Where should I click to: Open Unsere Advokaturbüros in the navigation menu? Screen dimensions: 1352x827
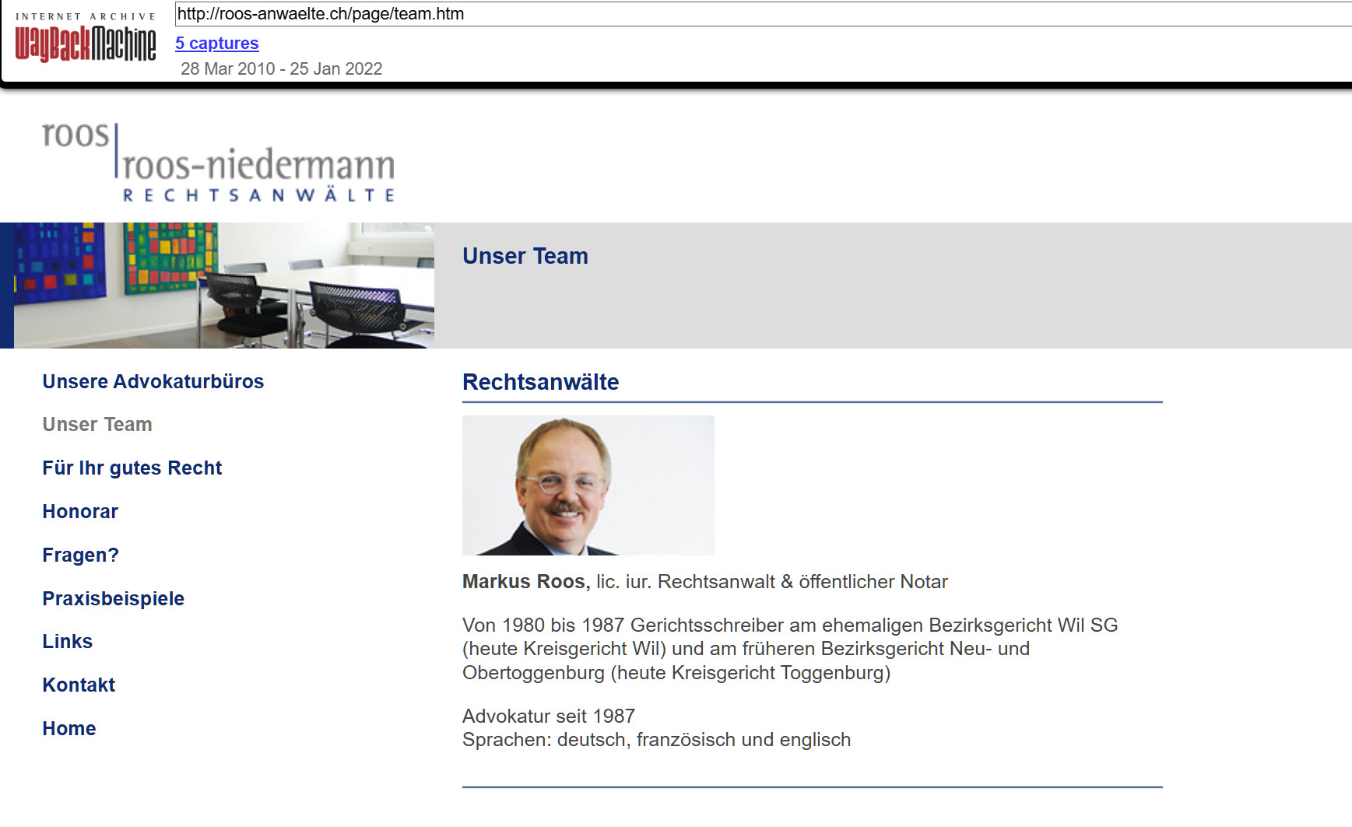click(x=153, y=381)
